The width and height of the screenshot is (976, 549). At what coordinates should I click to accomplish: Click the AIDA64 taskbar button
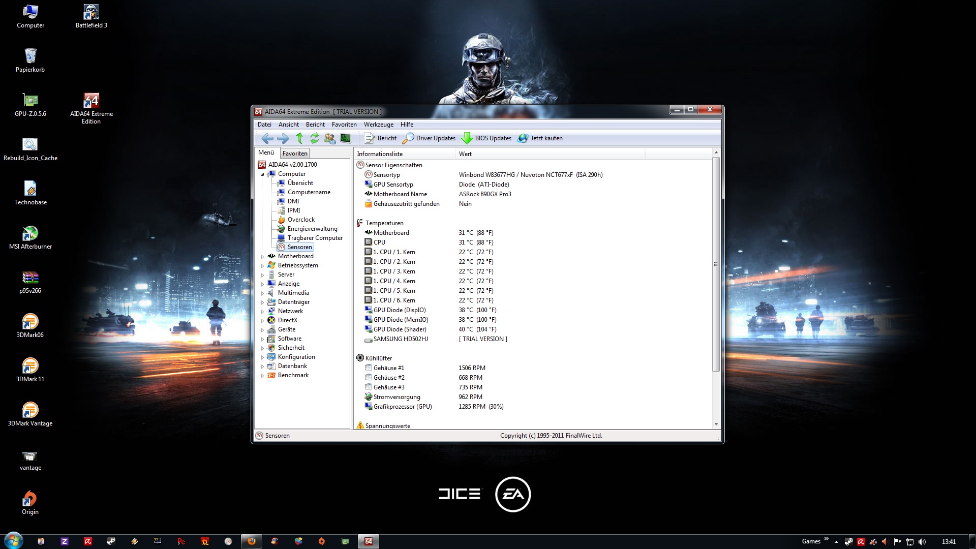[369, 541]
